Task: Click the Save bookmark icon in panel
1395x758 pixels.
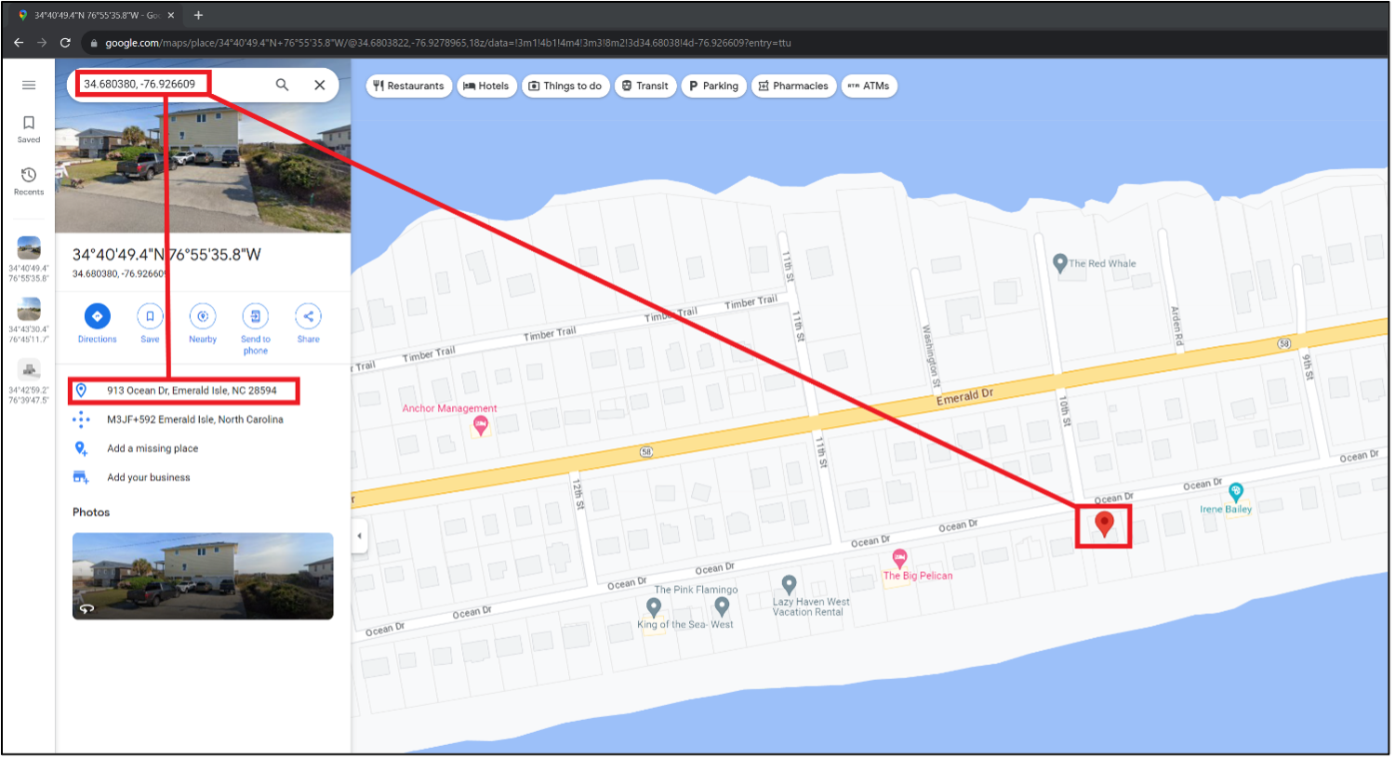Action: point(150,316)
